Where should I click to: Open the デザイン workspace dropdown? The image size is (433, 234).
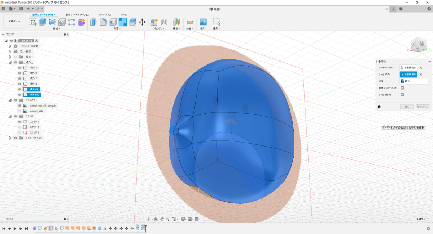(x=14, y=22)
